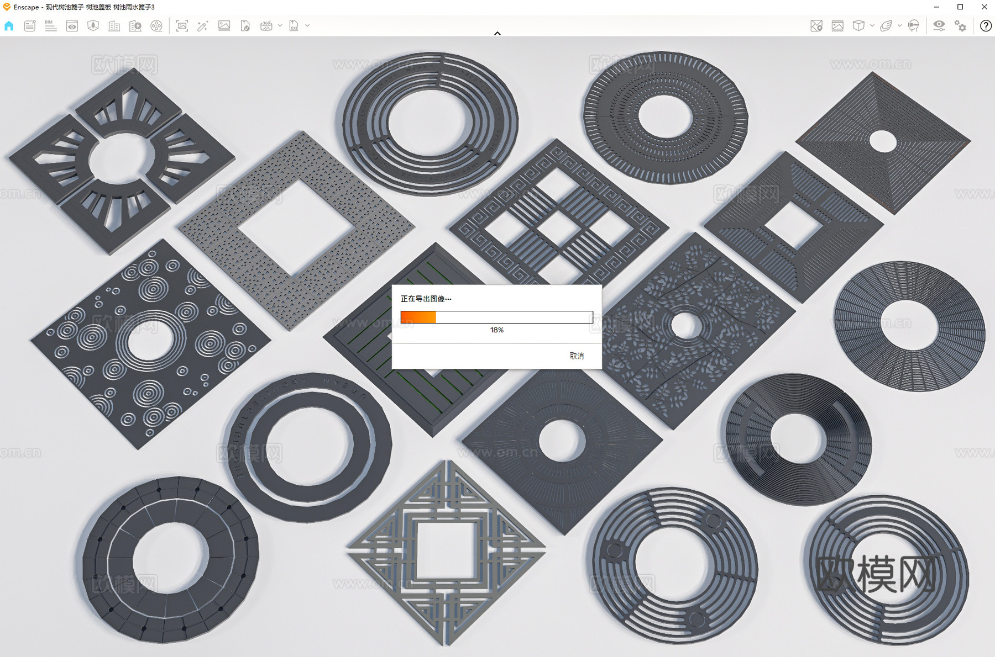Click the batch render image icon
The height and width of the screenshot is (657, 995).
tap(224, 26)
